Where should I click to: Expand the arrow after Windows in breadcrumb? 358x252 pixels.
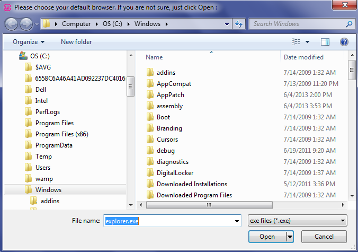pos(167,24)
